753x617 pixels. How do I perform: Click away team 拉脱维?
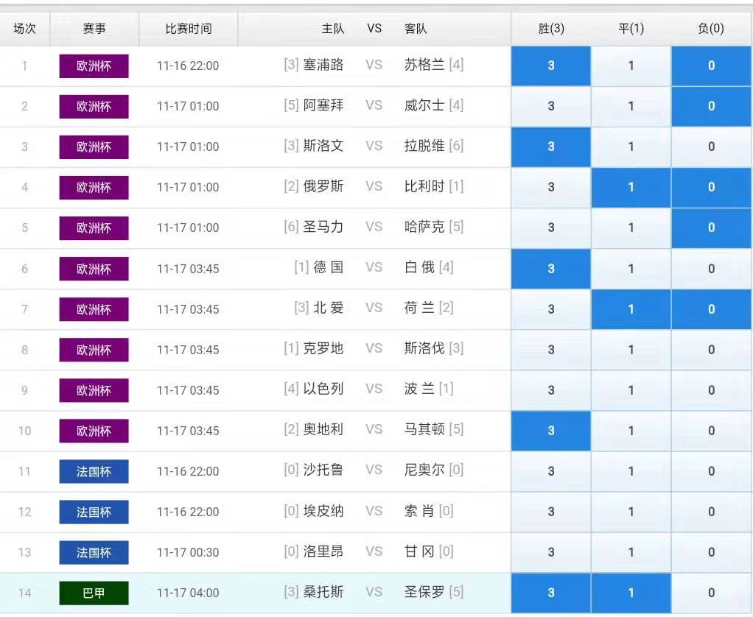424,146
